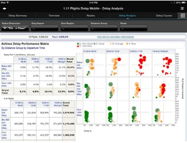Click the 4- Poor orange legend dot

tap(127, 44)
